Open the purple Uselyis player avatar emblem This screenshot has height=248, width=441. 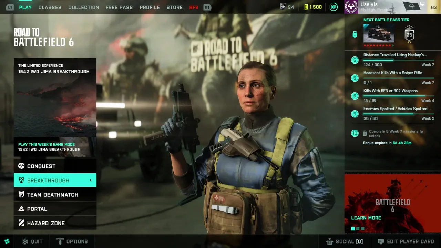351,7
